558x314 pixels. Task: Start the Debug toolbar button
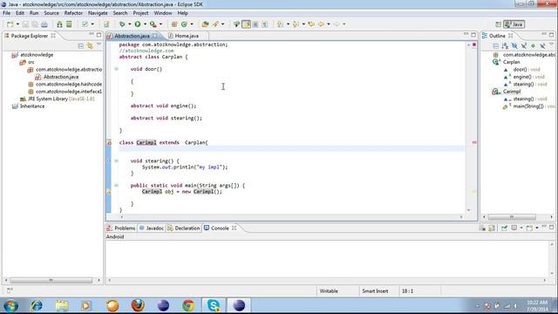coord(122,24)
